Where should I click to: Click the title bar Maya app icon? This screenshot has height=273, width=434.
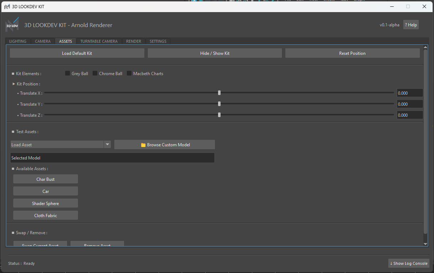point(7,7)
